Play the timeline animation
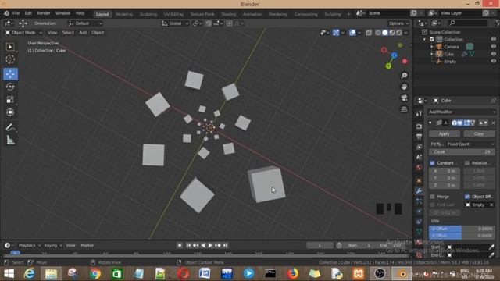500x281 pixels. (210, 245)
